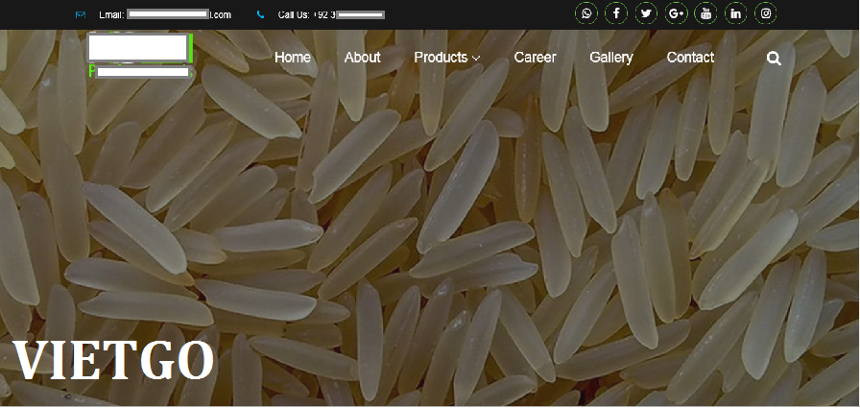Open the Facebook social icon

tap(616, 13)
